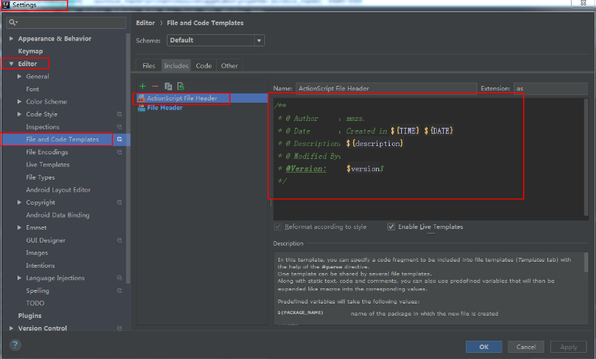The height and width of the screenshot is (359, 596).
Task: Click project-level icon beside File Encodings
Action: pos(120,152)
